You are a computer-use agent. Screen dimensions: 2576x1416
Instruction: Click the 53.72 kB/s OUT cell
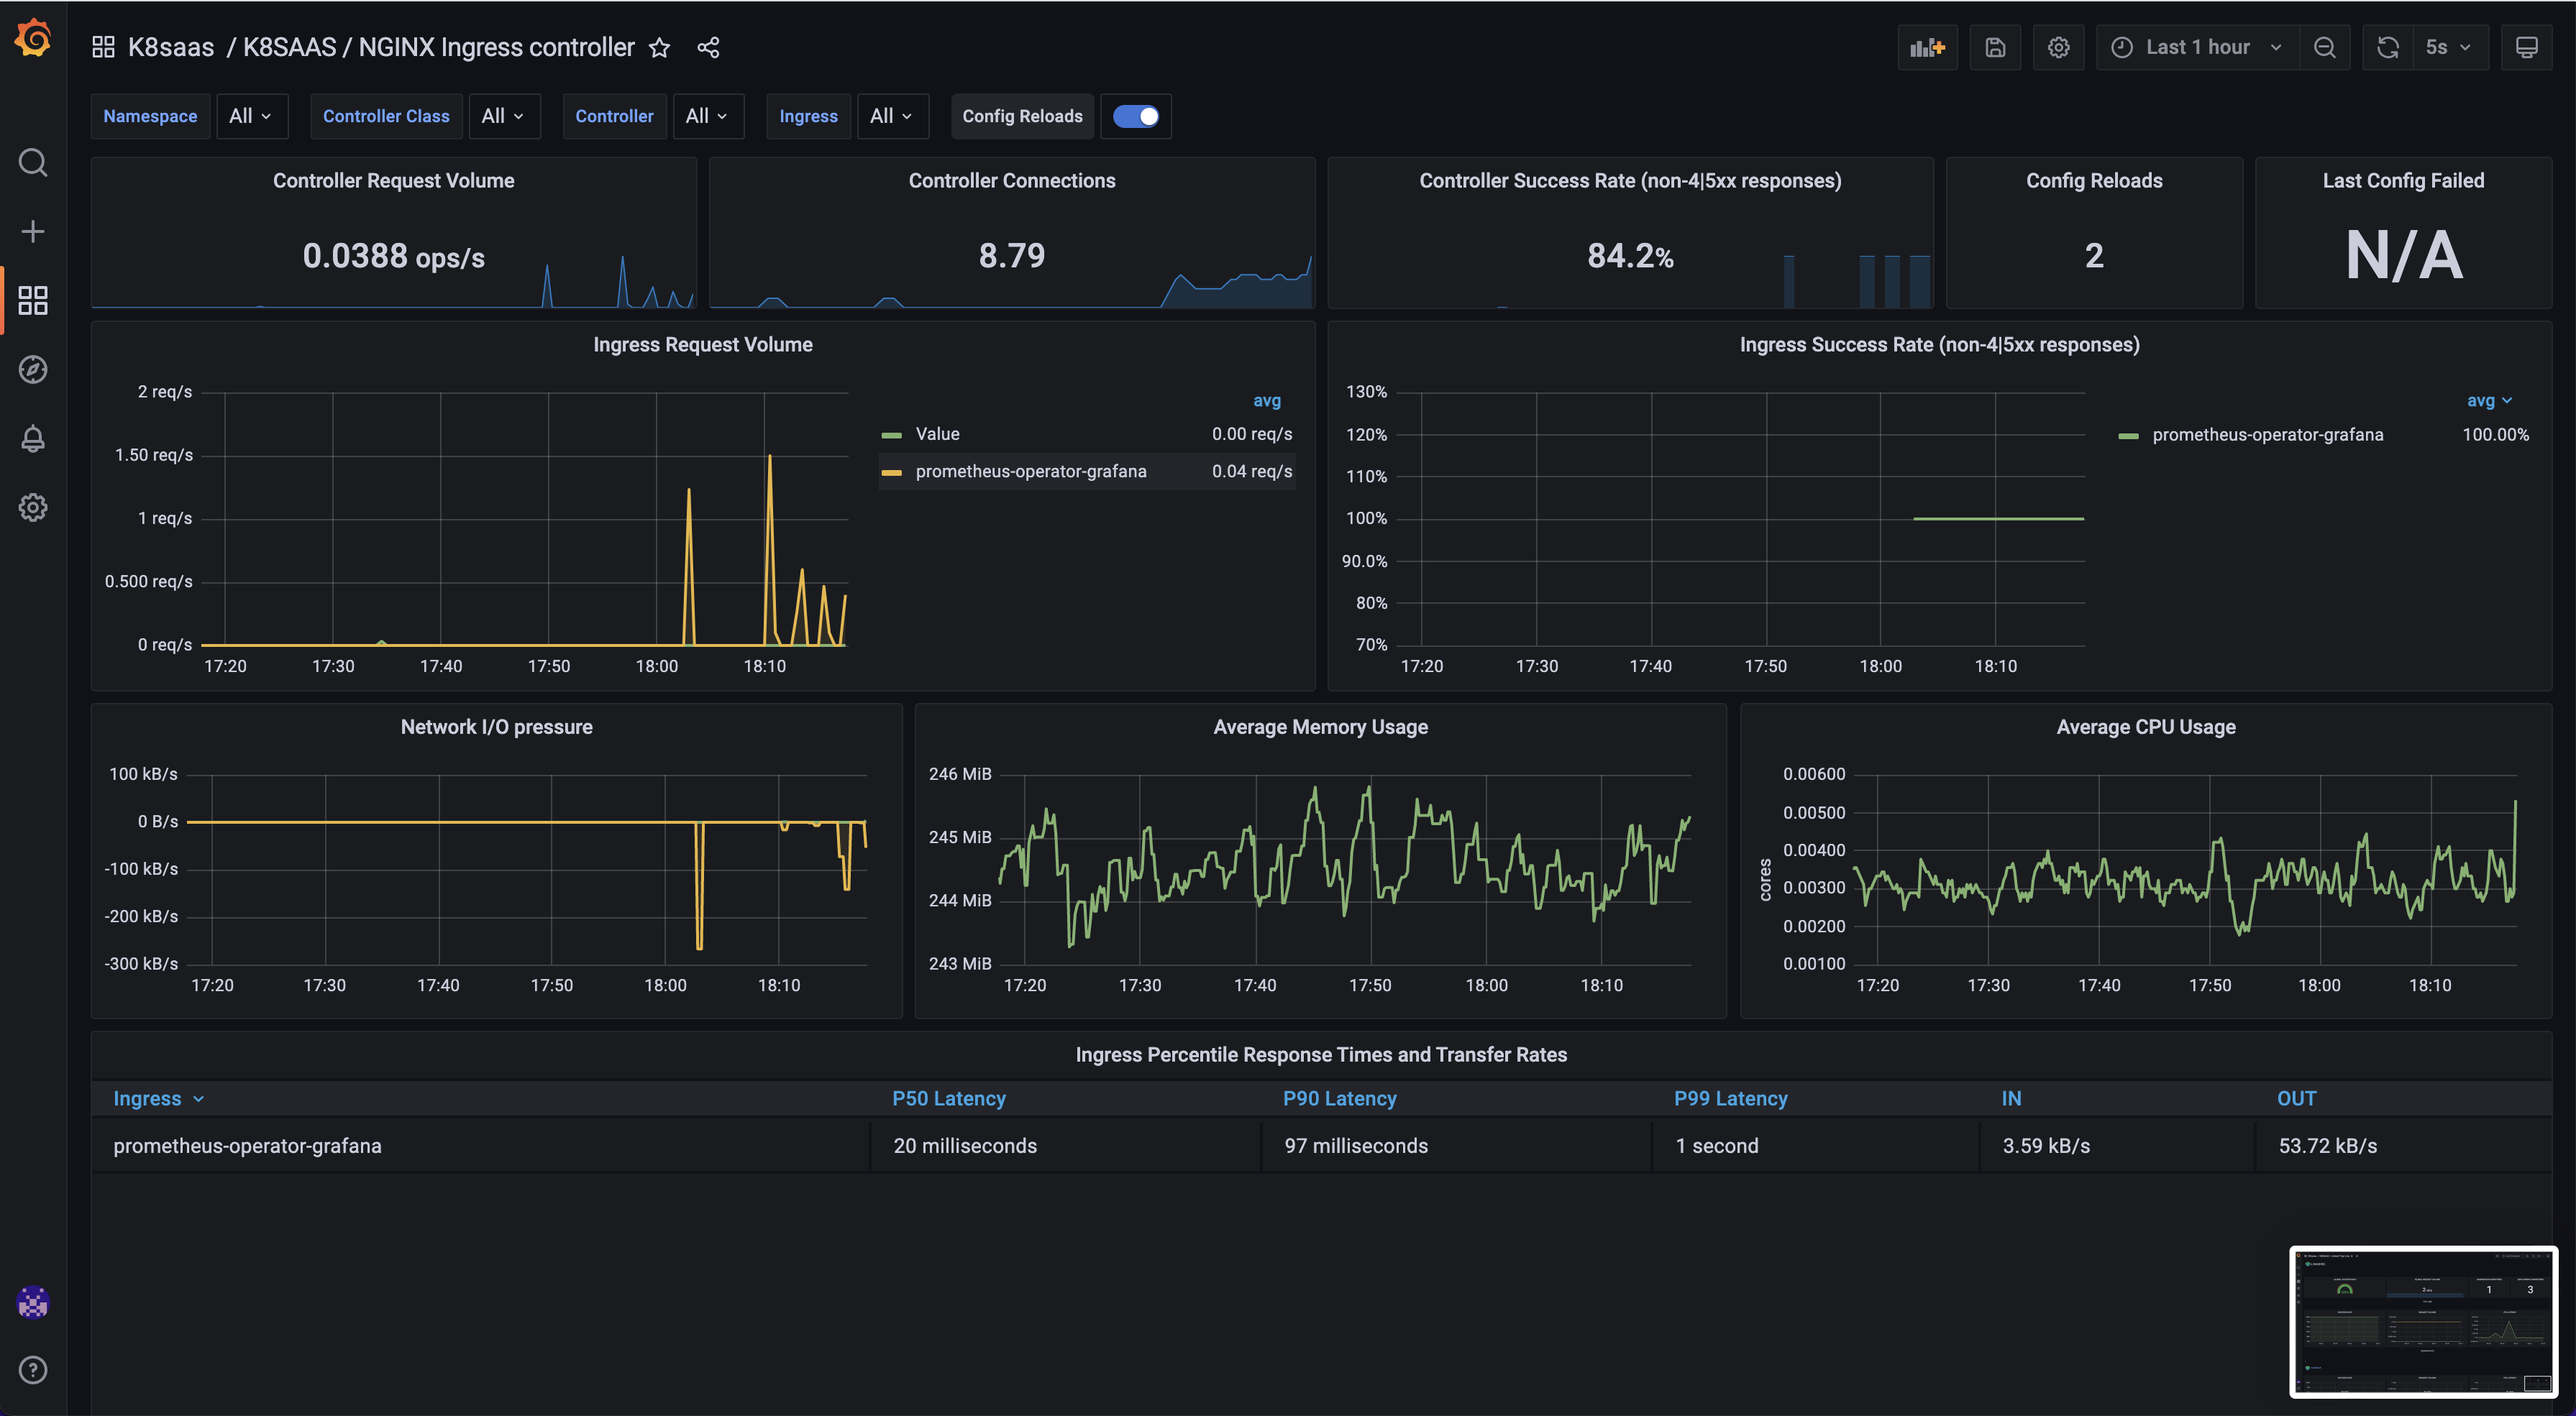point(2327,1146)
